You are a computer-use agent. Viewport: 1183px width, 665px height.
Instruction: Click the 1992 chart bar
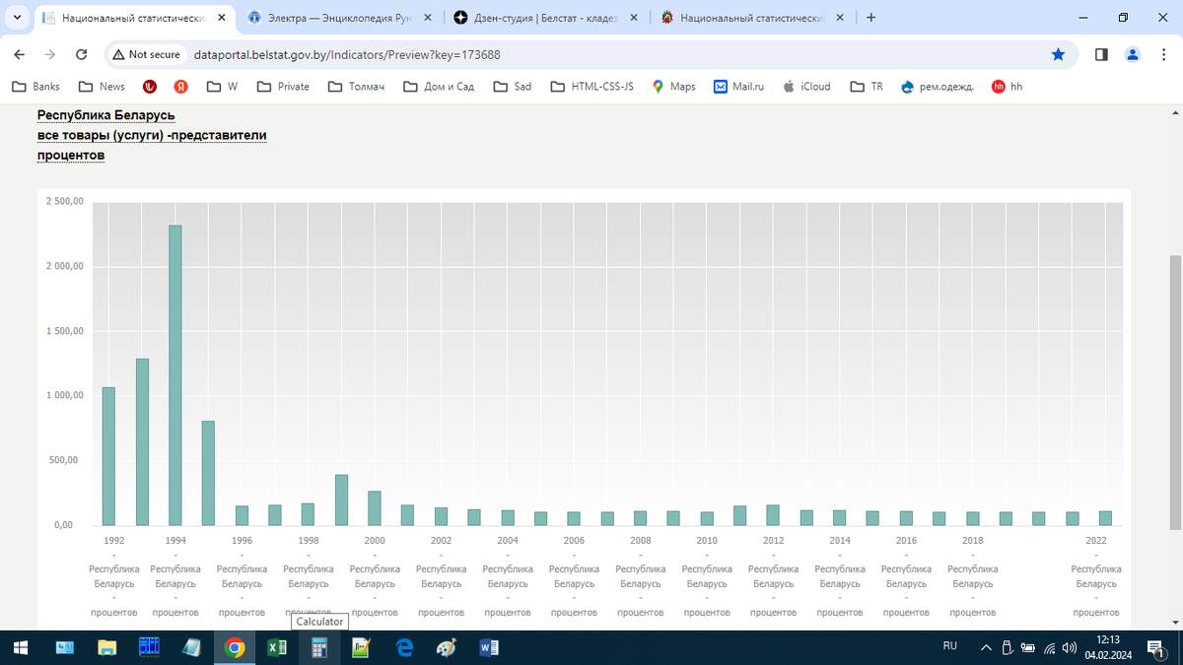click(x=108, y=456)
